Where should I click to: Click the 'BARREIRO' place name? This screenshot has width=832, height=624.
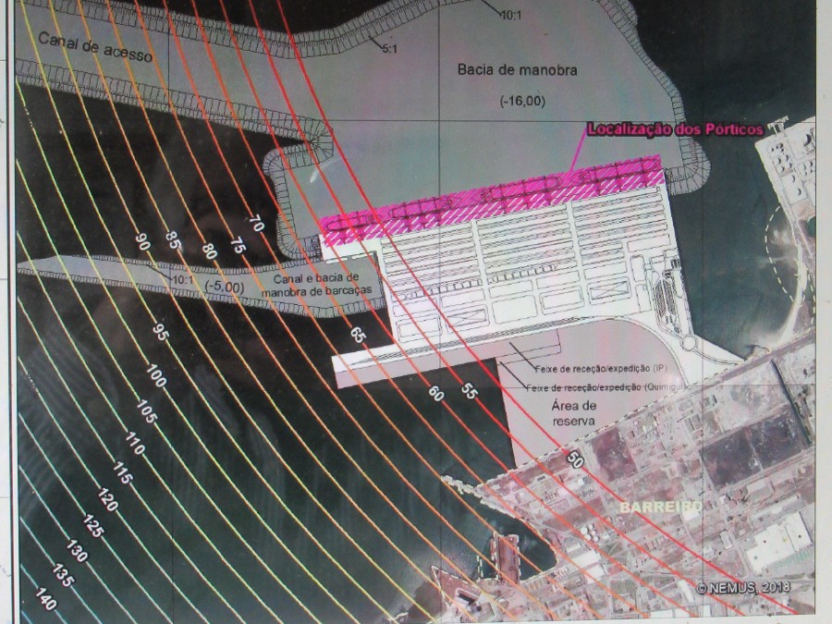click(661, 507)
